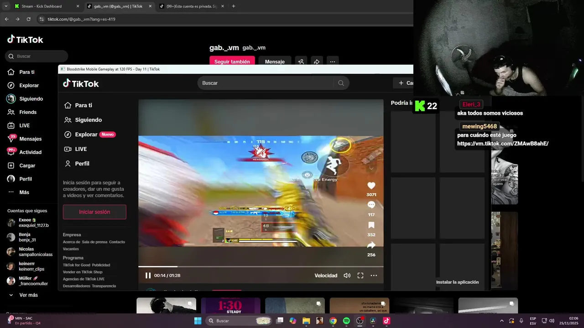Image resolution: width=584 pixels, height=328 pixels.
Task: Open the 1:30 STEADY video thumbnail
Action: click(x=231, y=306)
